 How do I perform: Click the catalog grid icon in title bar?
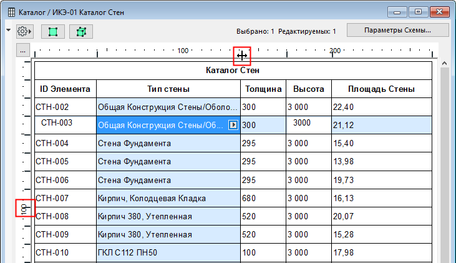11,12
